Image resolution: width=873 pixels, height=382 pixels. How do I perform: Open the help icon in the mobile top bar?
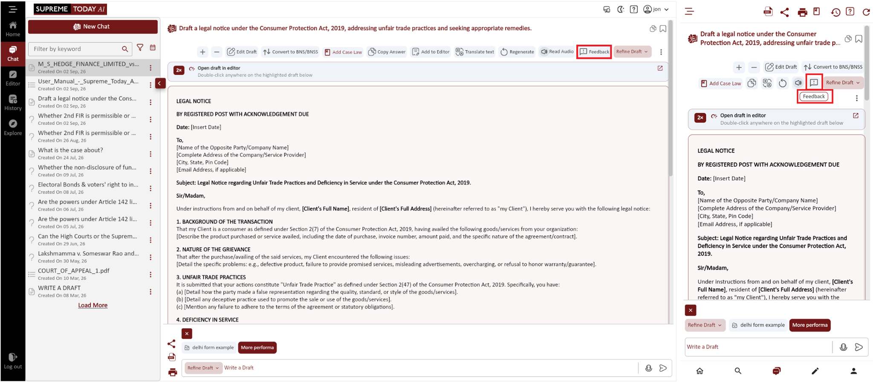(850, 11)
